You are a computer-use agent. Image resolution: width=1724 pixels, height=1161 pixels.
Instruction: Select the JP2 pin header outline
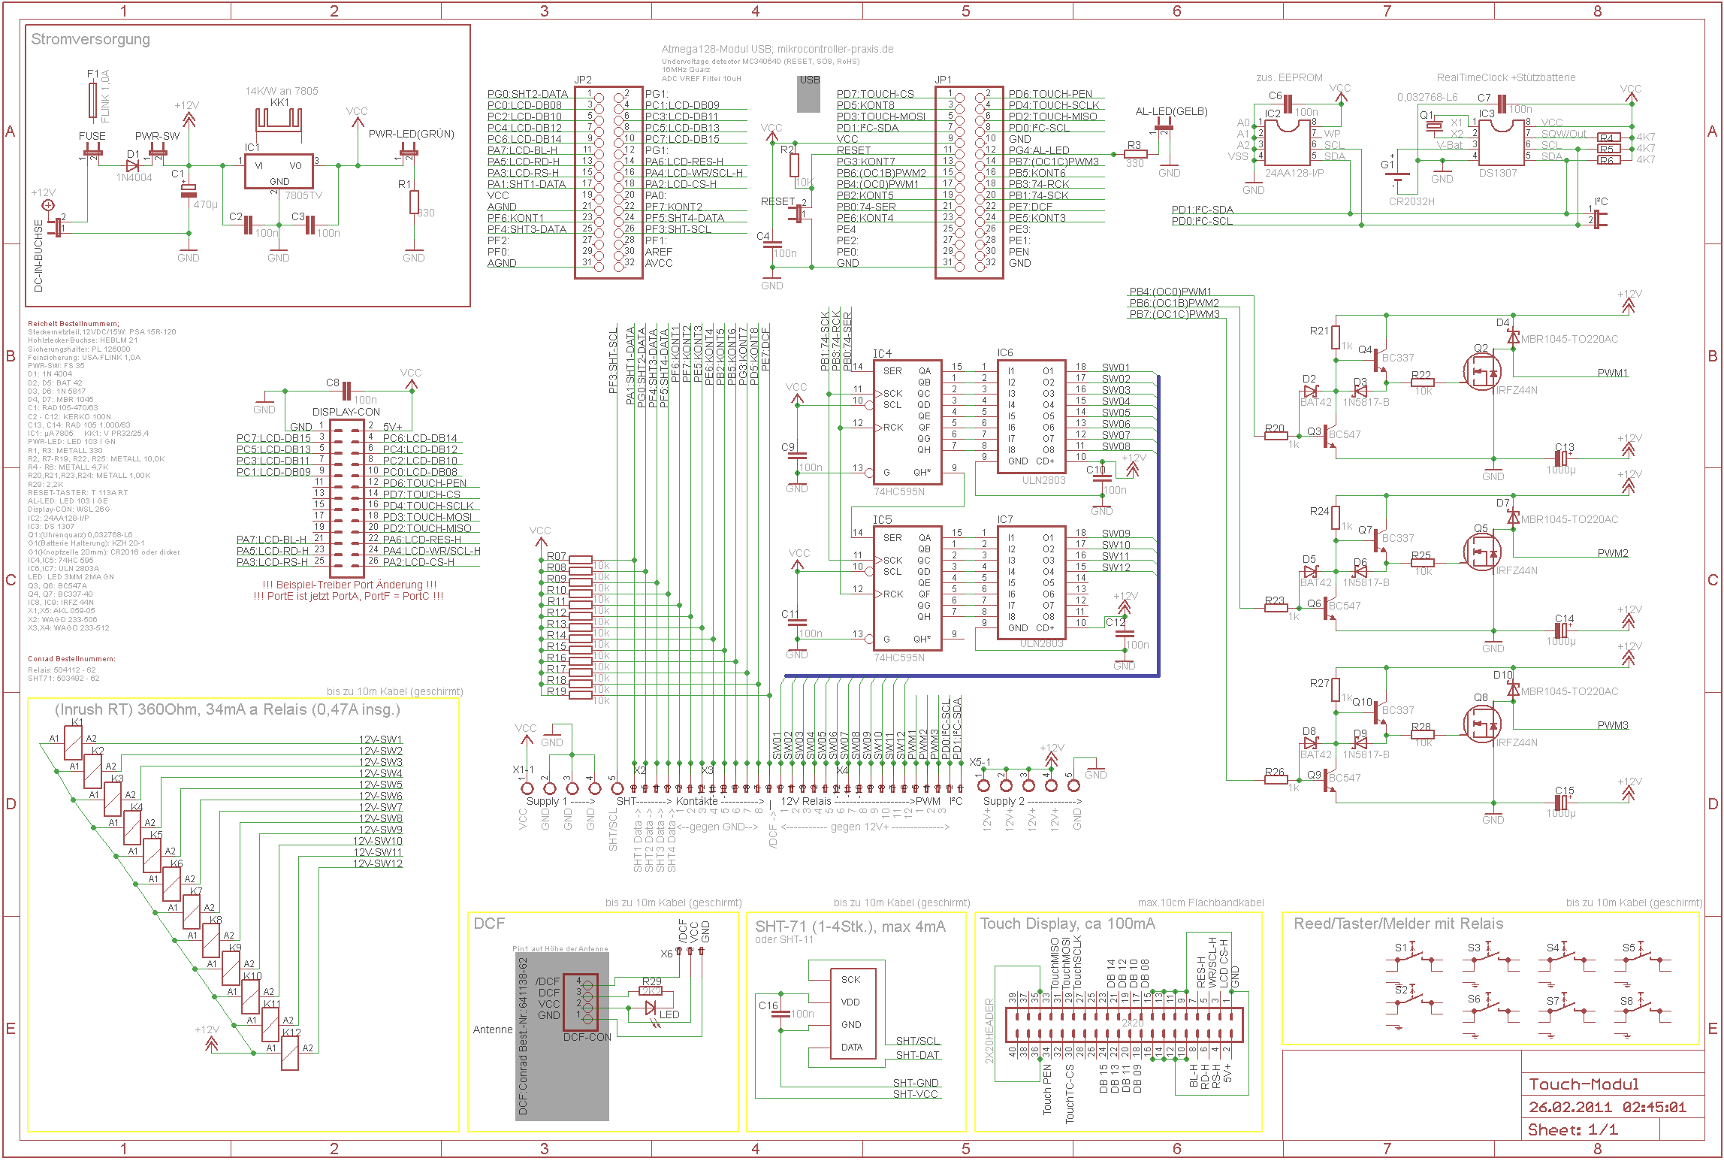pos(608,183)
